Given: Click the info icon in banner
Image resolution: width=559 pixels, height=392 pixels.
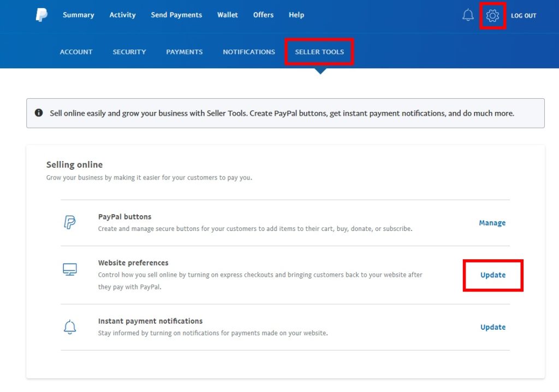Looking at the screenshot, I should (39, 113).
